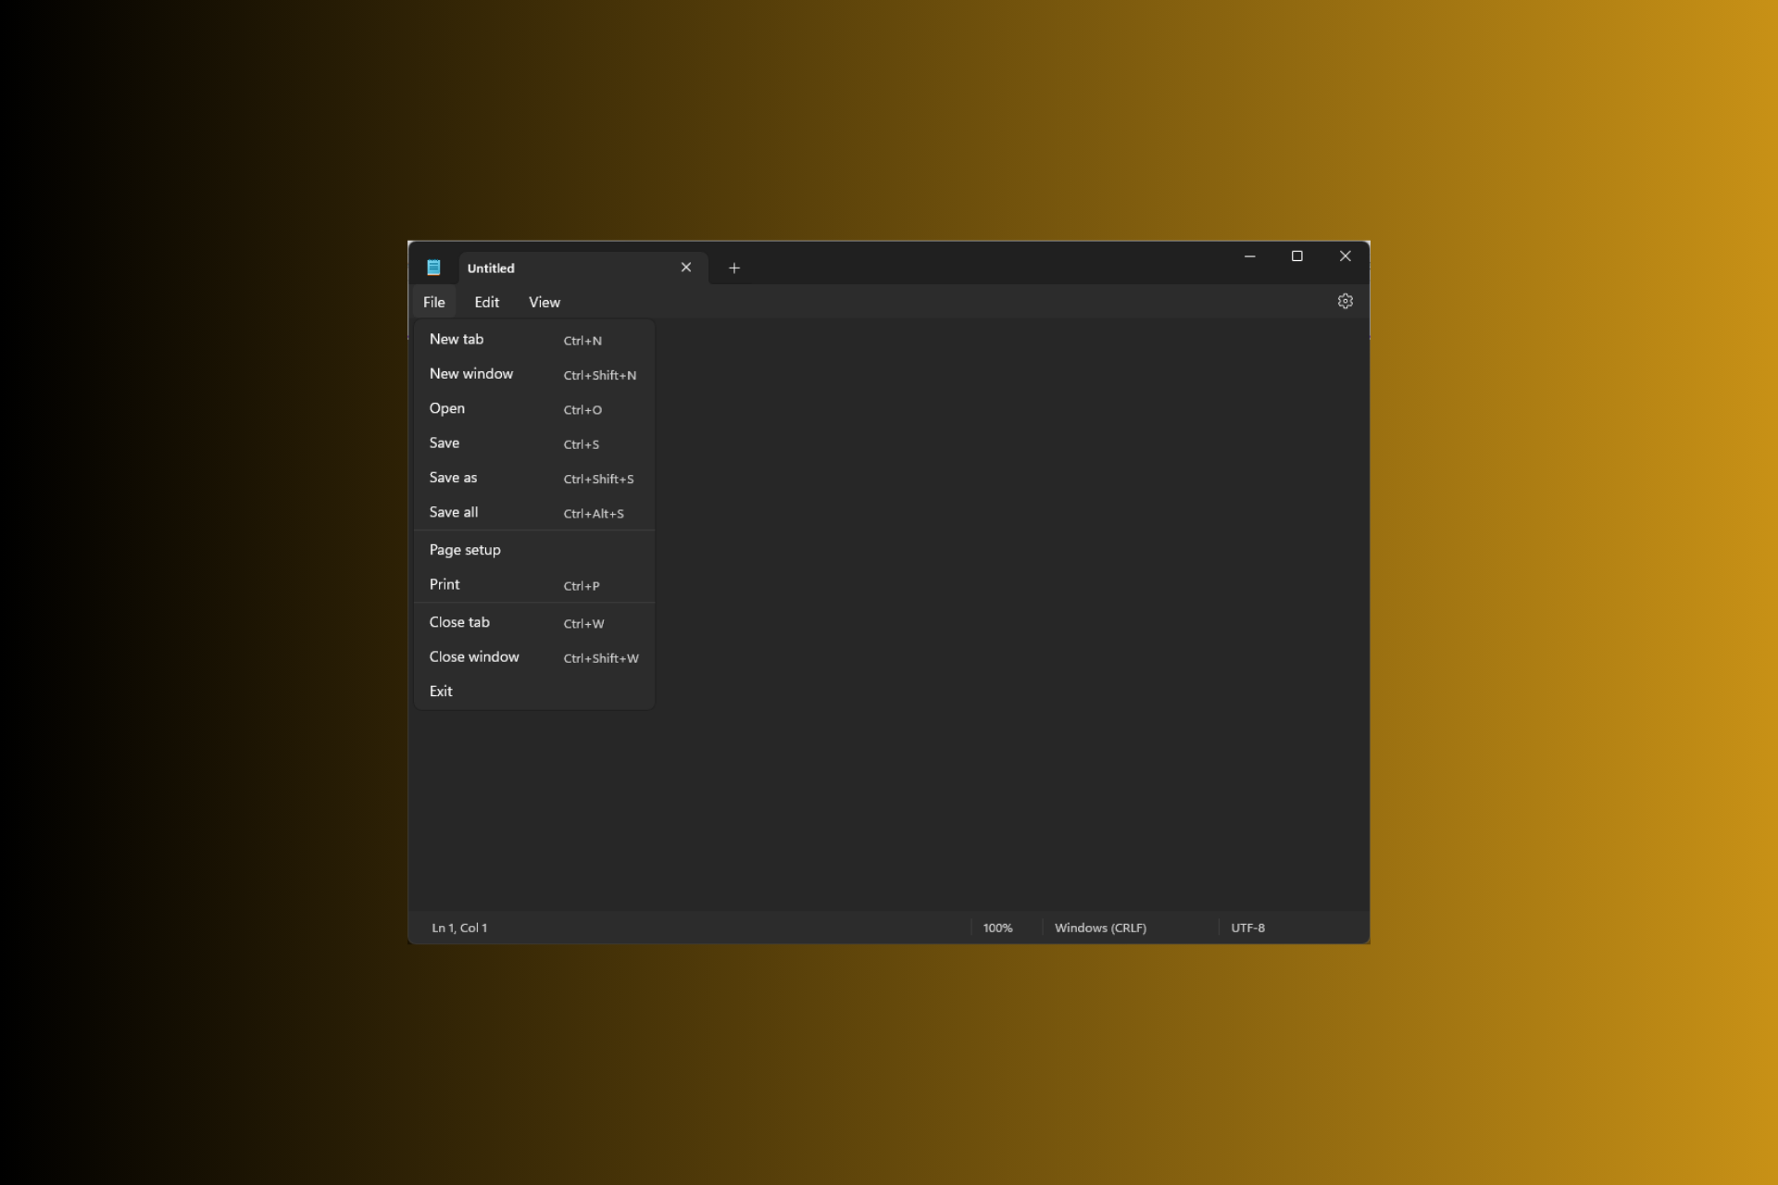Click the Notepad app icon in title bar
This screenshot has width=1778, height=1185.
coord(433,268)
